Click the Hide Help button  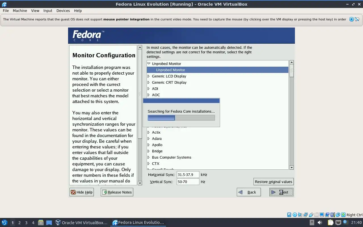pyautogui.click(x=82, y=192)
